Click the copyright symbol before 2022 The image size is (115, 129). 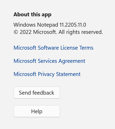point(16,32)
